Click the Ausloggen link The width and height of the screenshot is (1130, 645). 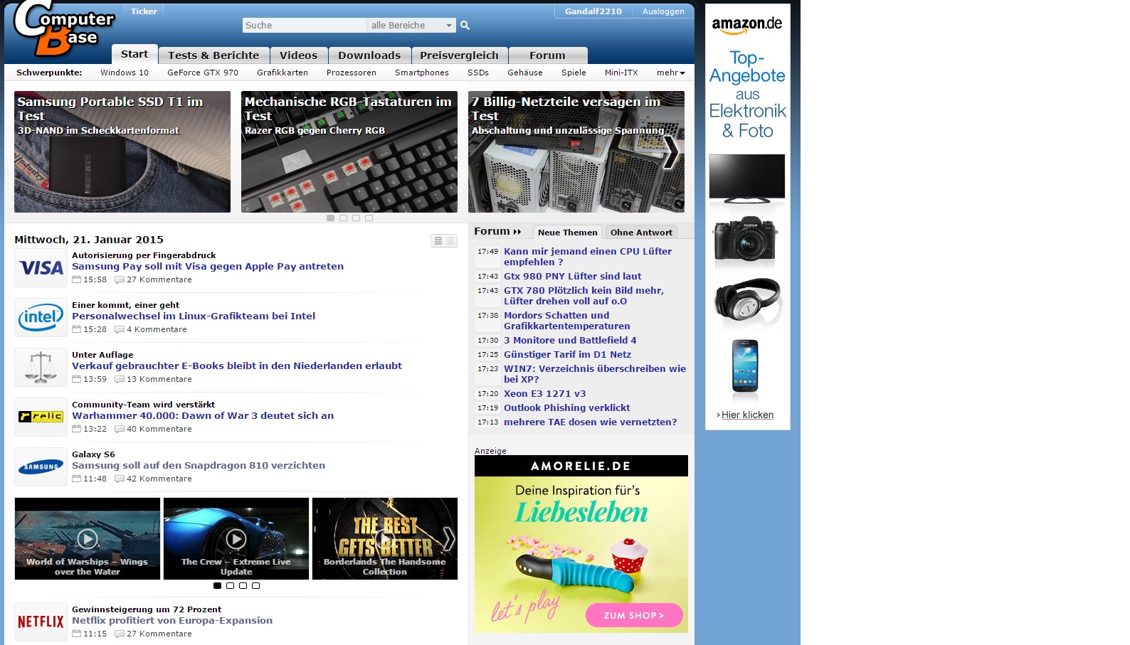point(663,11)
